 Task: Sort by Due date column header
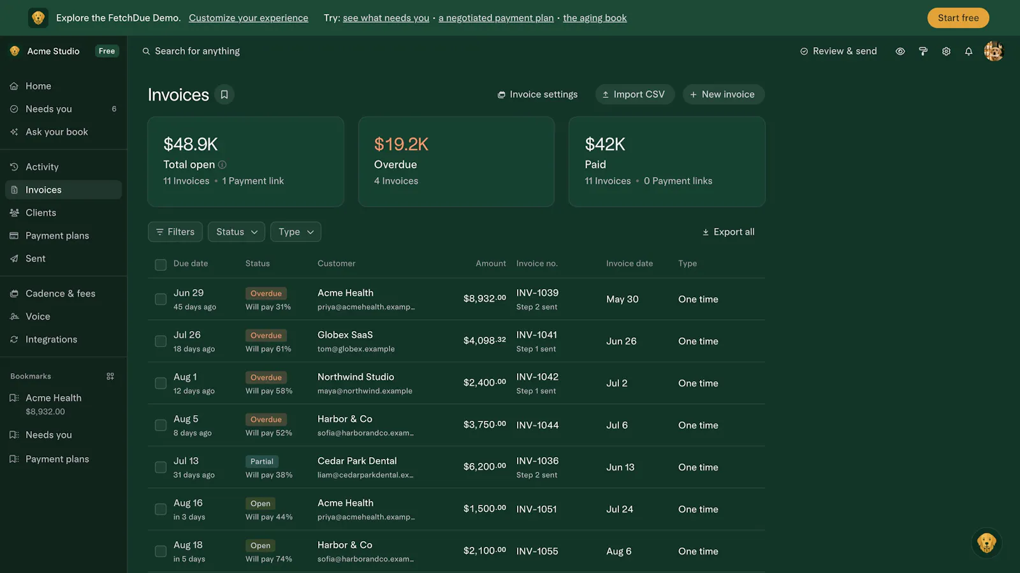click(191, 264)
